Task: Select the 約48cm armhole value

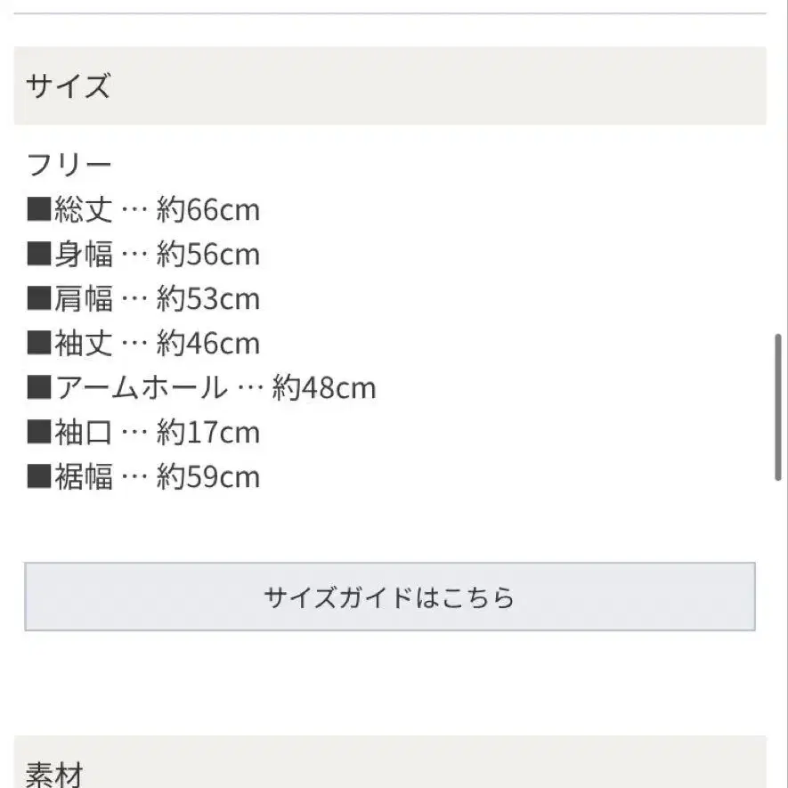Action: click(324, 388)
